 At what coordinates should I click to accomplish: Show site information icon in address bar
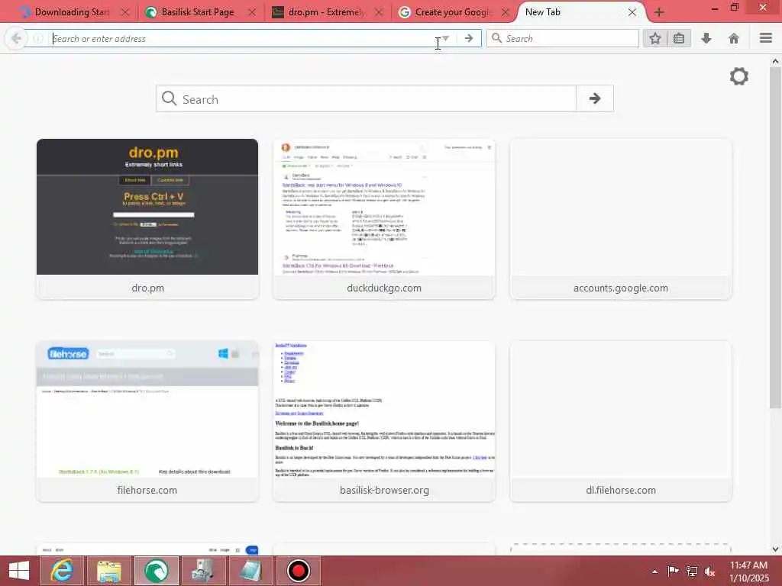click(38, 38)
